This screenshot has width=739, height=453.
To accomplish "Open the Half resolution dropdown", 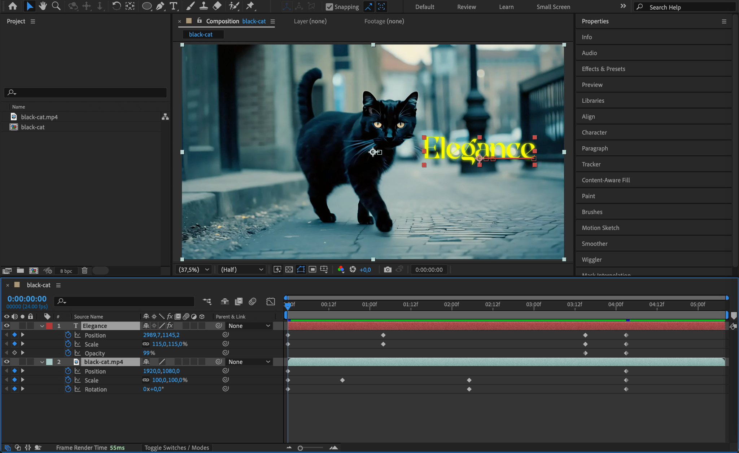I will pos(241,270).
